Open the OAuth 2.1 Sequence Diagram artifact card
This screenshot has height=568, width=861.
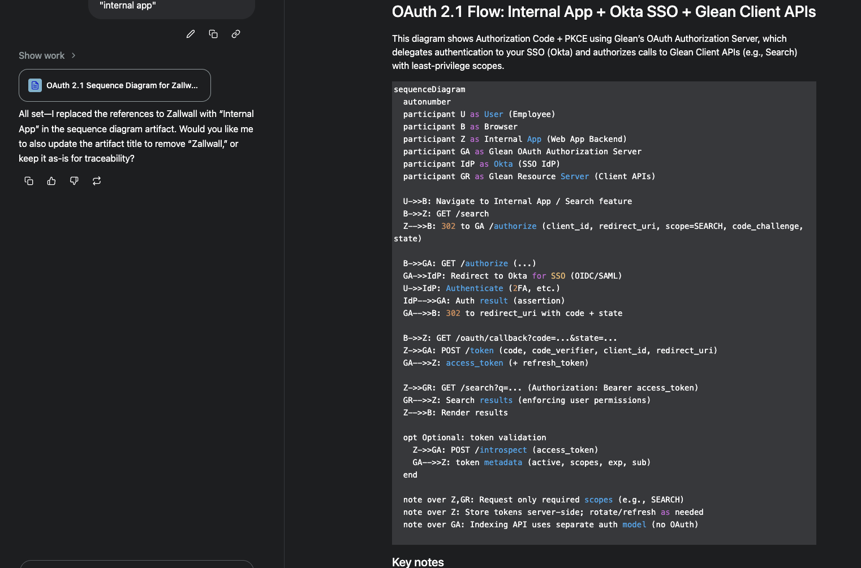coord(115,85)
